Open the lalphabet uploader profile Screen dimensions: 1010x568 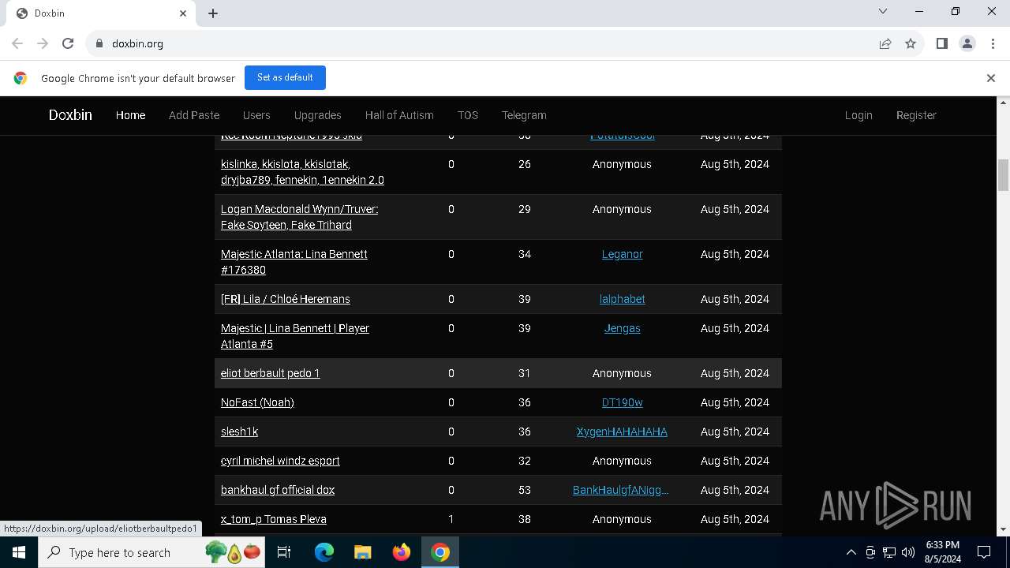click(x=622, y=299)
